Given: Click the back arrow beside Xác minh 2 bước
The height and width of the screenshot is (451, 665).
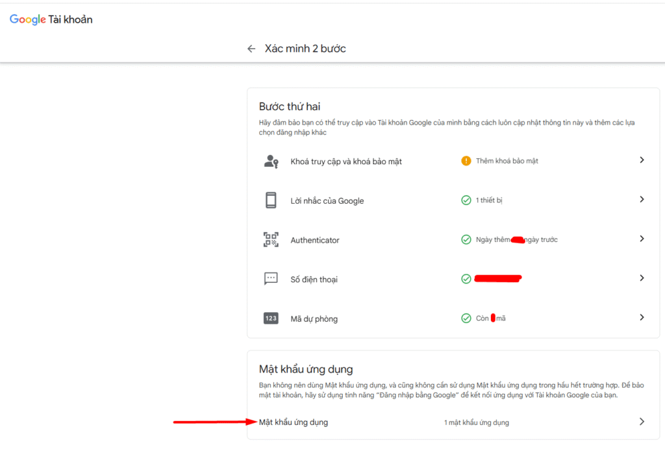Looking at the screenshot, I should [x=251, y=49].
